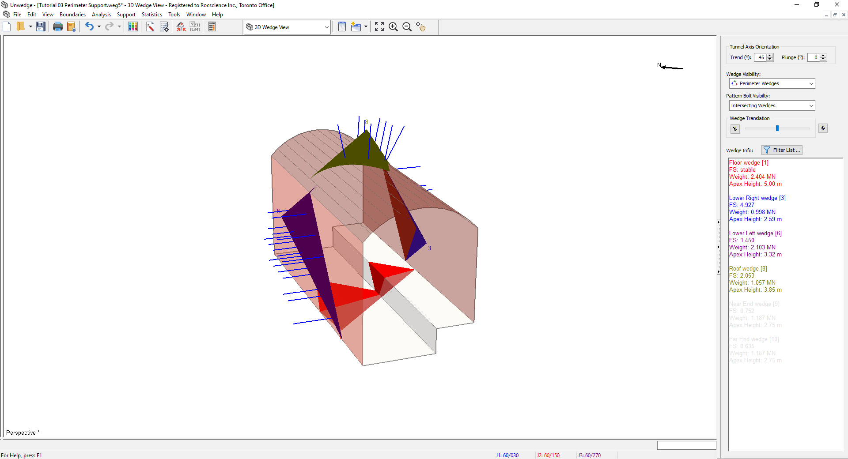Click the Filter List button
Viewport: 848px width, 459px height.
(782, 150)
